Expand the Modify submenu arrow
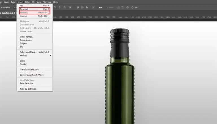217x124 pixels. point(51,55)
